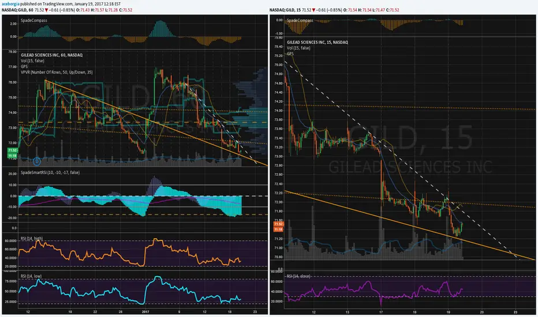
Task: Click the SpadeCompass label on the 60-minute chart
Action: (34, 20)
